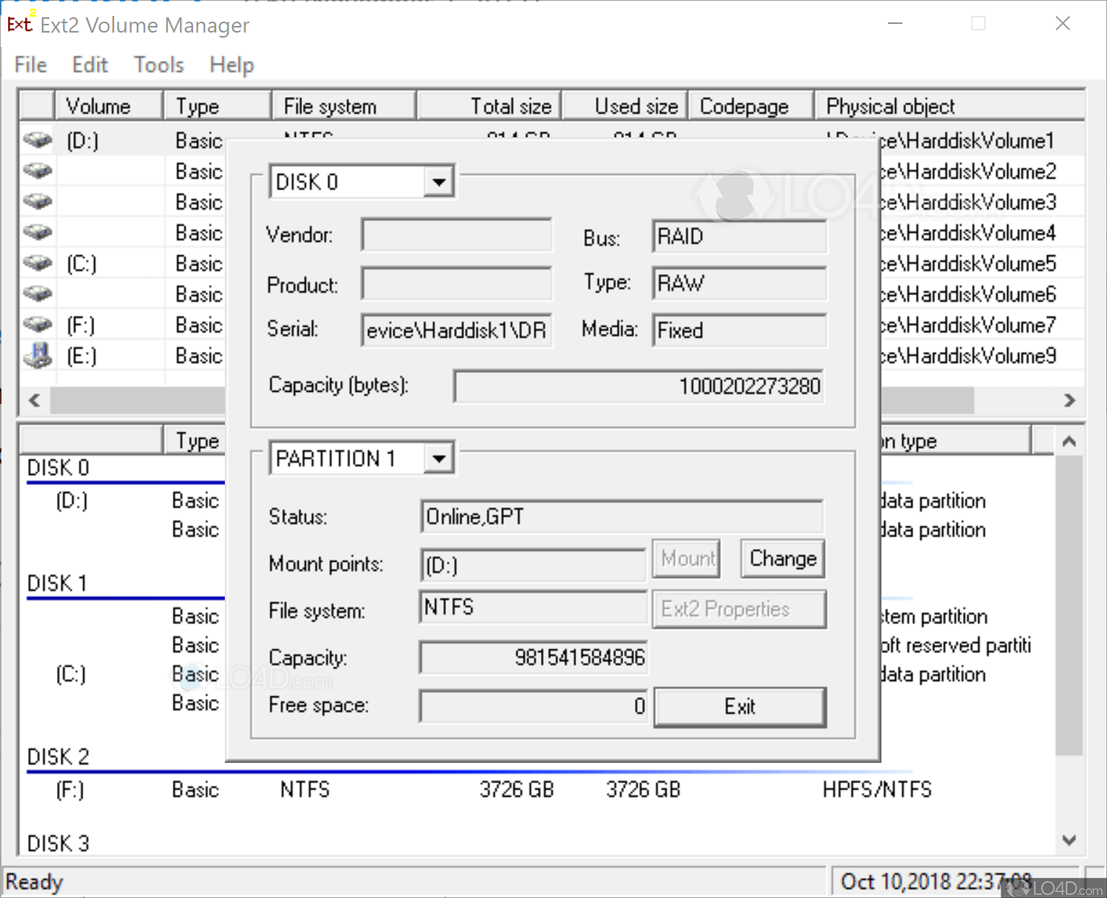Click the Free space field
This screenshot has height=898, width=1107.
[534, 706]
